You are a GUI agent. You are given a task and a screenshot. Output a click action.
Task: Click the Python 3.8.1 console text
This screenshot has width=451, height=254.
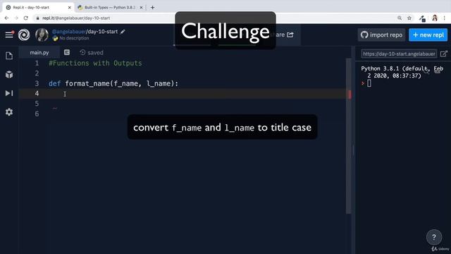coord(402,72)
